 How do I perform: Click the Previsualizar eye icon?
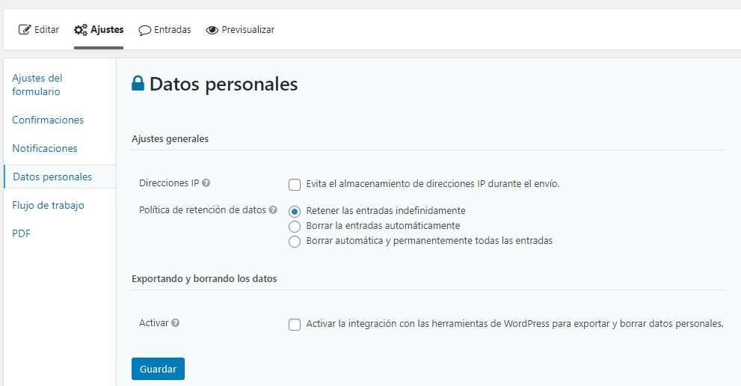click(x=212, y=30)
